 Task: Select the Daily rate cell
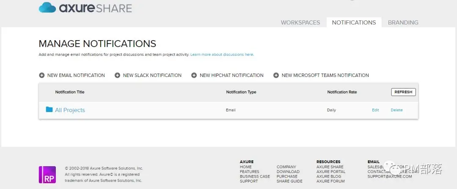coord(331,110)
